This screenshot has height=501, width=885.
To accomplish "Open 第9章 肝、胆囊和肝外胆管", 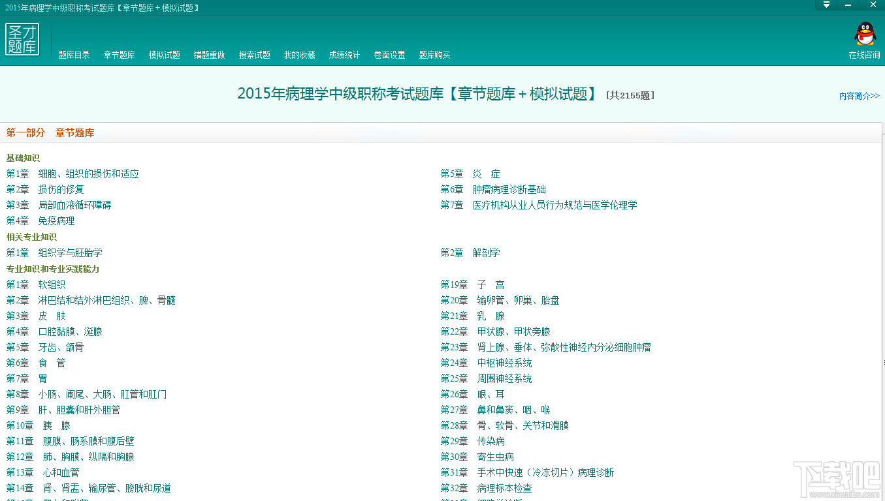I will [63, 410].
